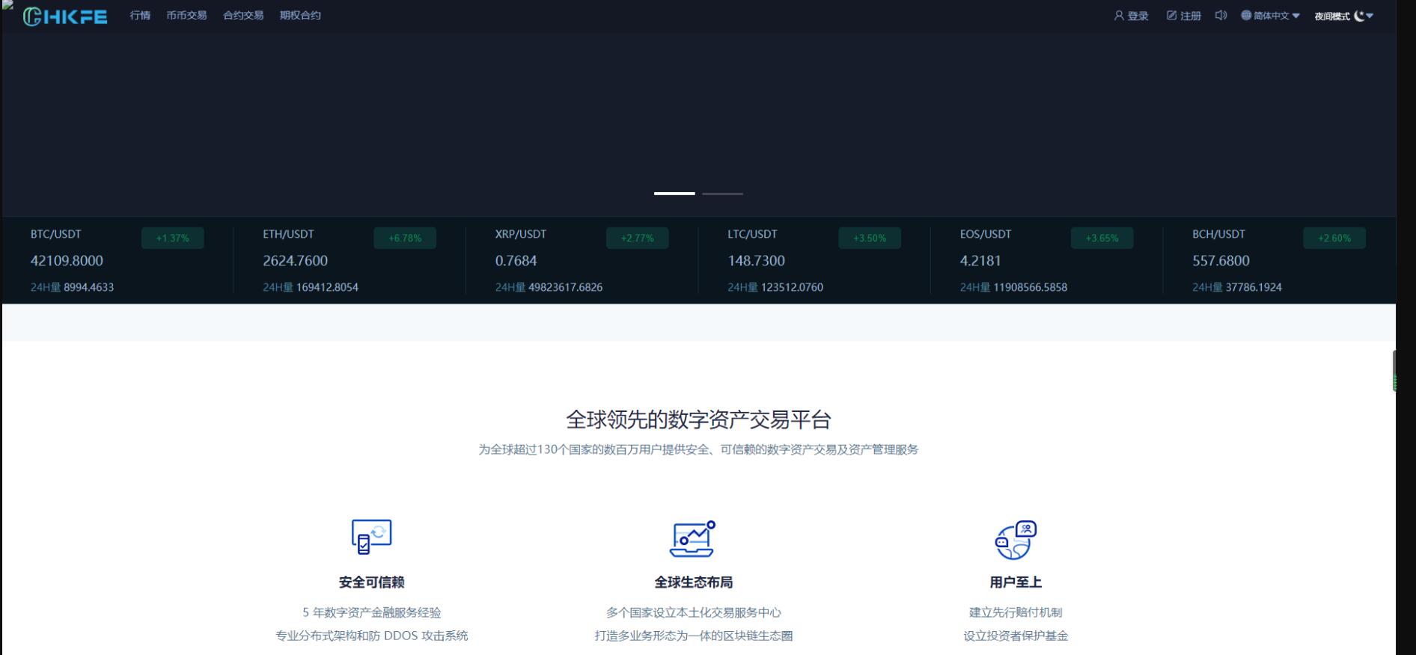Image resolution: width=1416 pixels, height=655 pixels.
Task: Click the 用户至上 globe chat icon
Action: point(1015,540)
